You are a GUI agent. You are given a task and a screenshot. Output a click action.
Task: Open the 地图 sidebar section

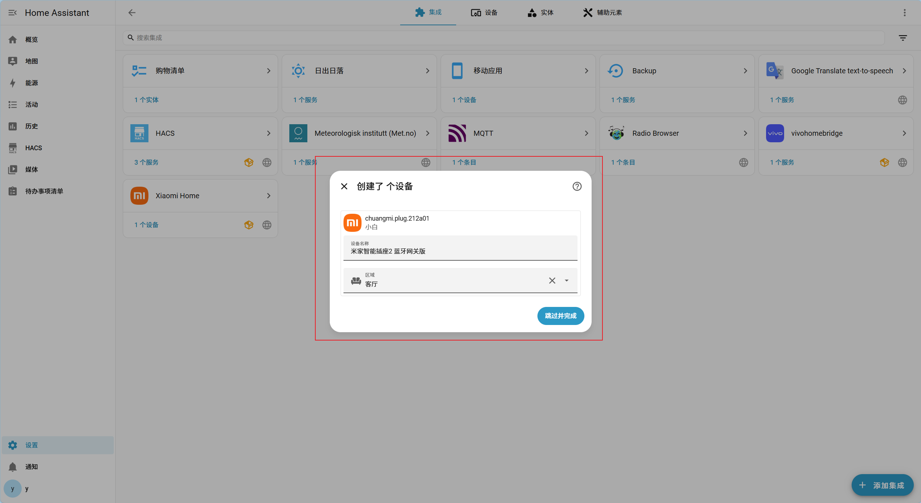(x=31, y=61)
